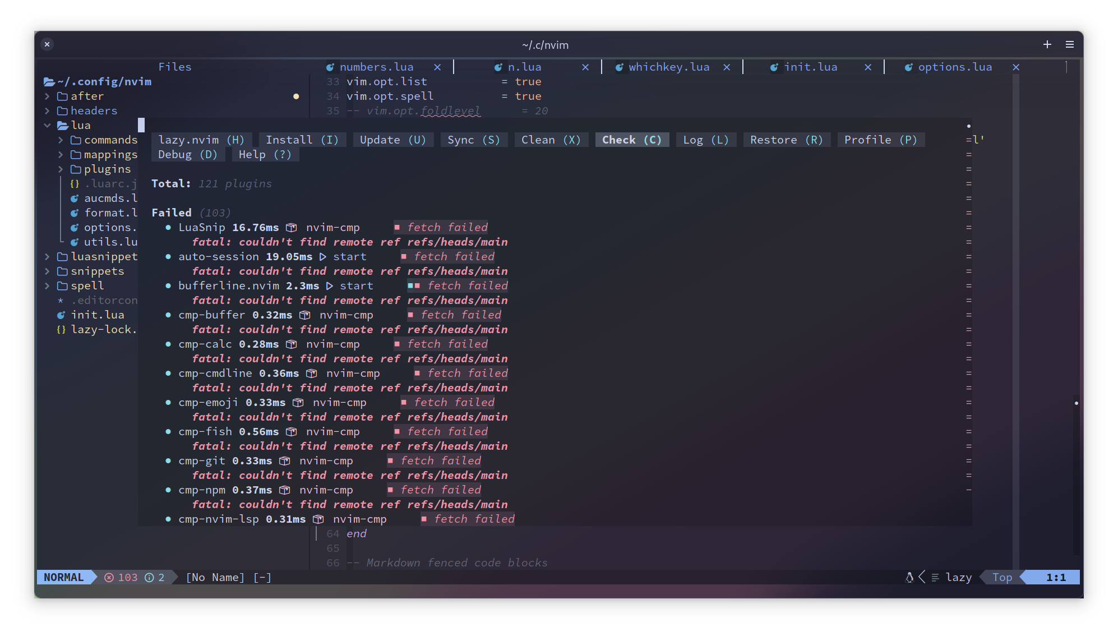Expand the luasnippet folder
The image size is (1118, 636).
[x=48, y=257]
